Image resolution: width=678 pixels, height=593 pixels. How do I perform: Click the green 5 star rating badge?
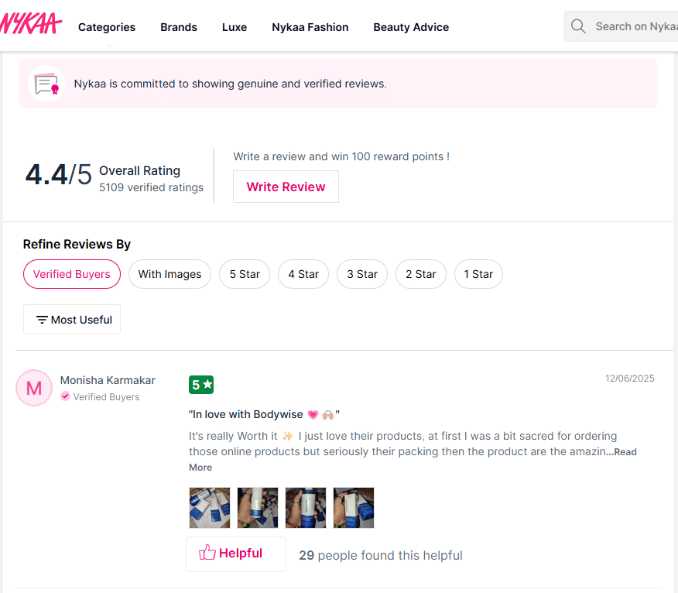201,385
